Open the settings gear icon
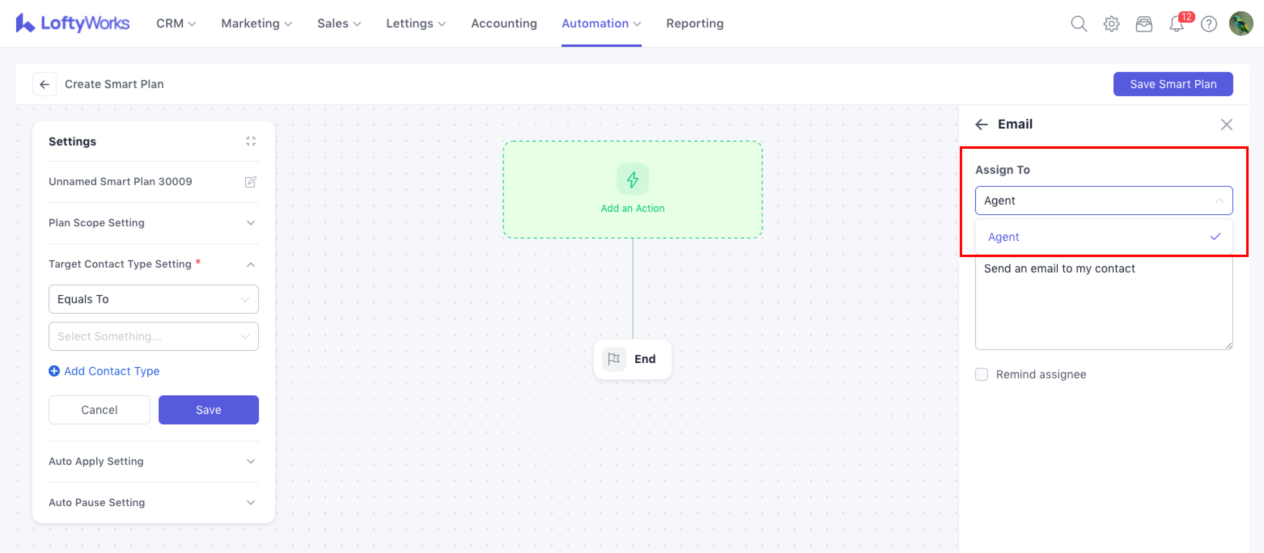Image resolution: width=1264 pixels, height=553 pixels. (x=1111, y=23)
